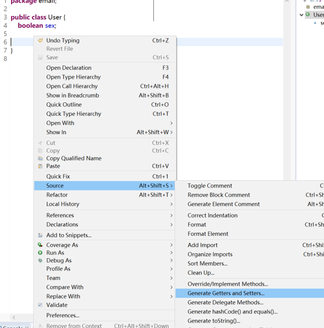Image resolution: width=324 pixels, height=328 pixels.
Task: Choose Sort Members... entry
Action: 250,263
